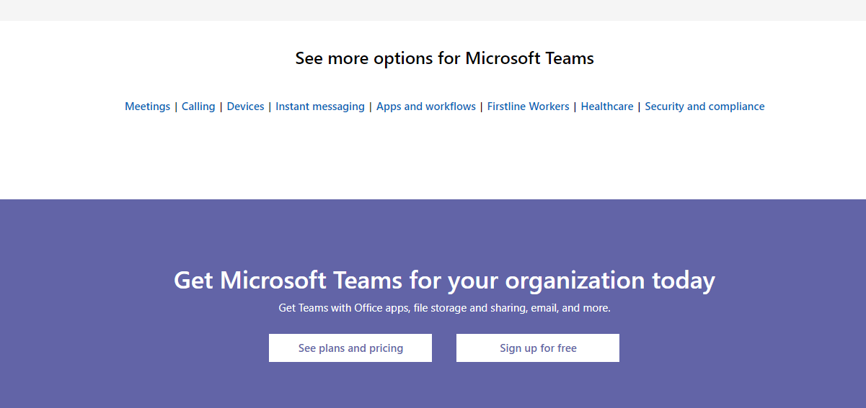Click the 'Get Microsoft Teams for your organization today' headline
866x408 pixels.
coord(444,280)
